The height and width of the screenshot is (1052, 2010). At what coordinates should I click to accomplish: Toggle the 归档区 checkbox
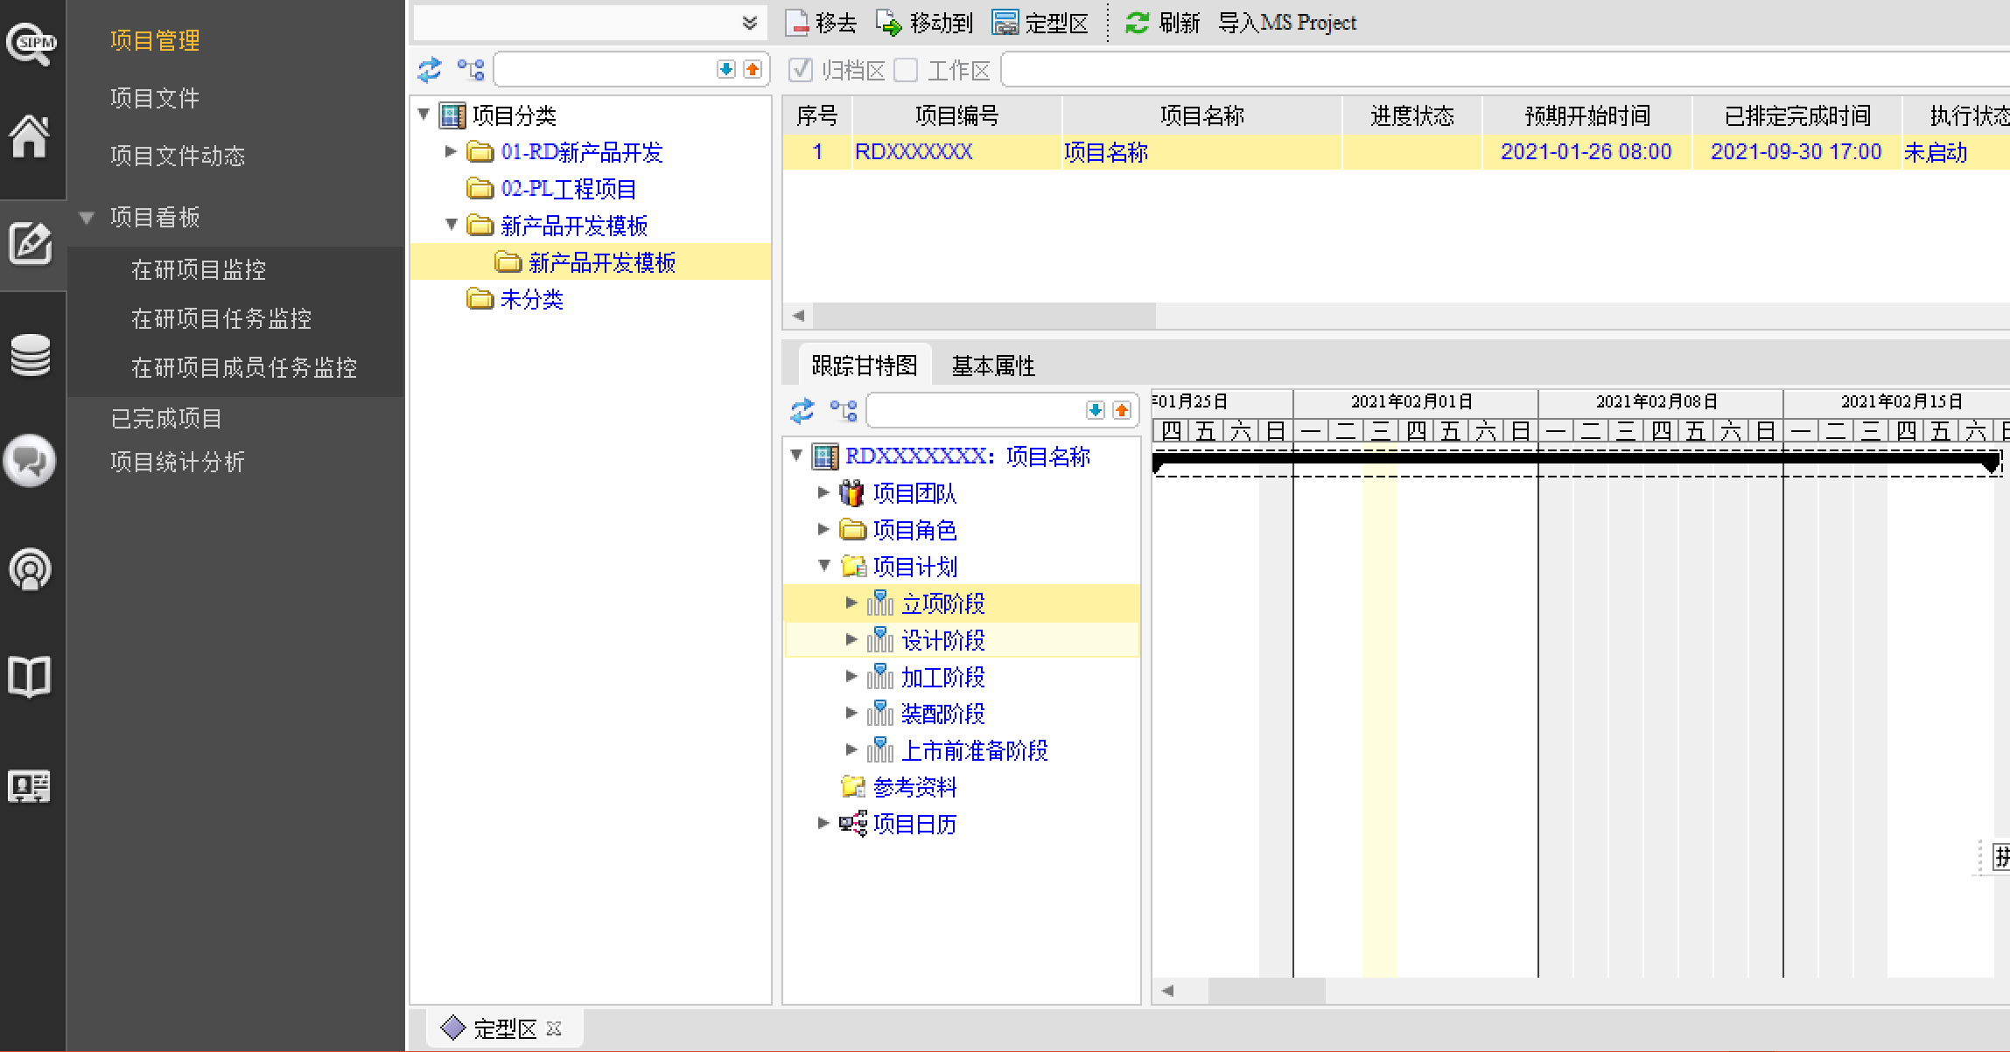(x=801, y=70)
